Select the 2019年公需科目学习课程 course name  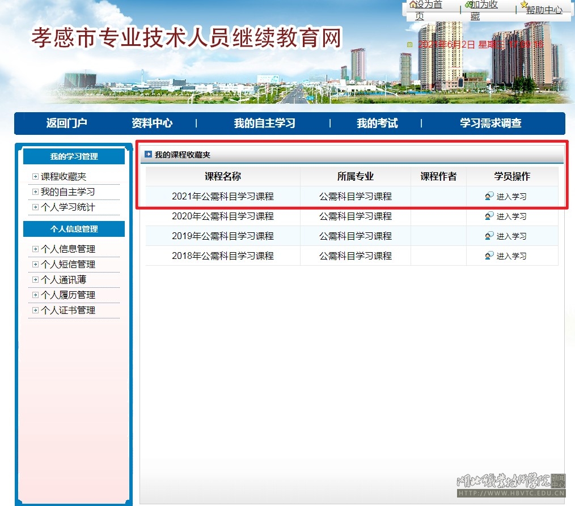tap(223, 236)
